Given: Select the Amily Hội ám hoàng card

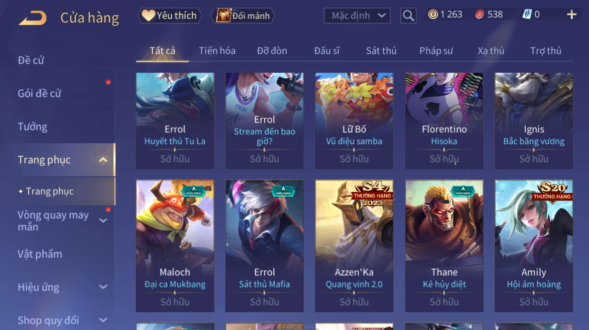Looking at the screenshot, I should pos(534,246).
